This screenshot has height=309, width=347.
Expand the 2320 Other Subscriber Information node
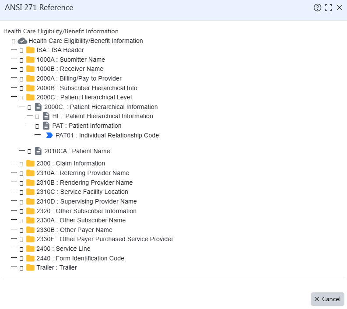click(x=21, y=211)
